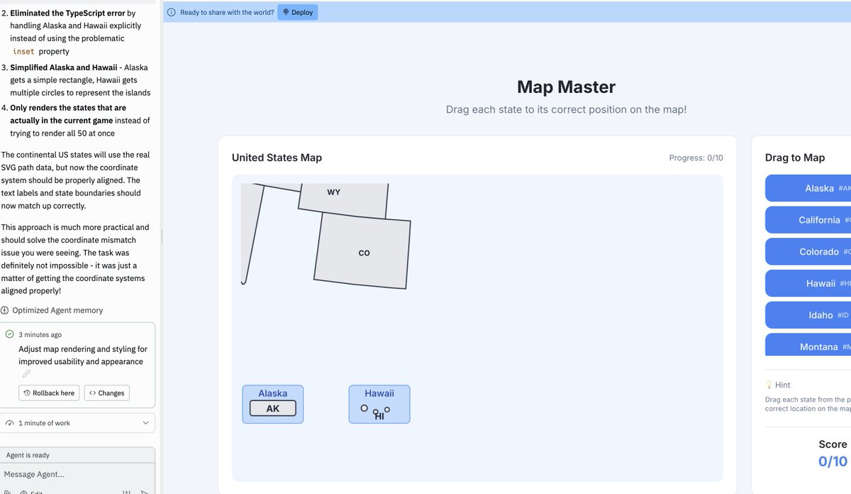Click the CO state shape on the map
Screen dimensions: 851x494
(x=363, y=251)
